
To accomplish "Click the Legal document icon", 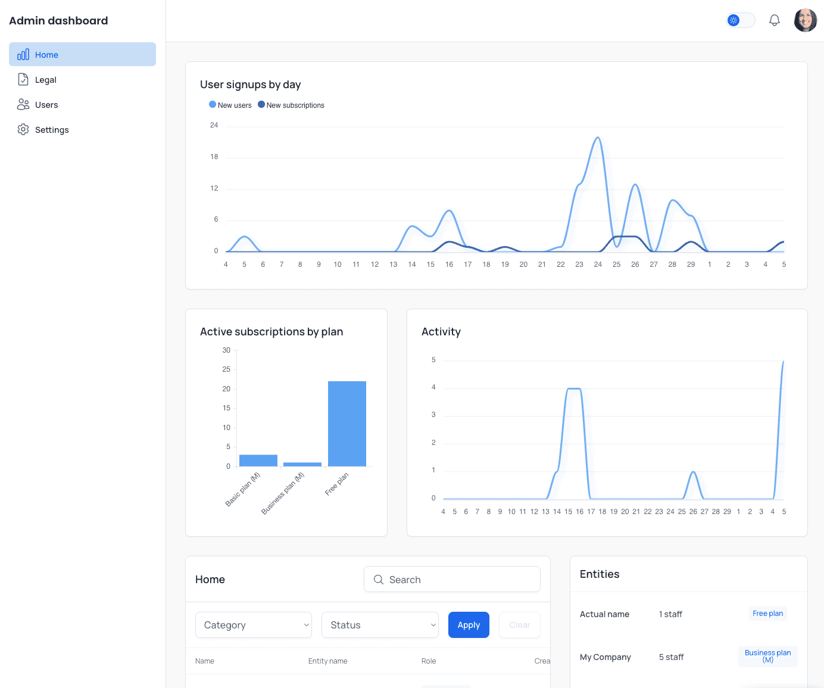I will coord(23,79).
